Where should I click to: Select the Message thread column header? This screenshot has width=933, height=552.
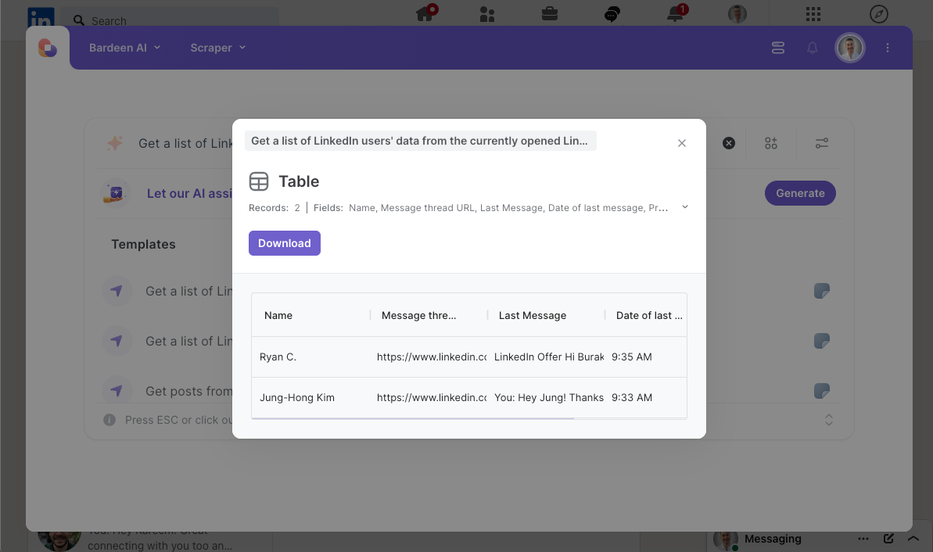click(x=419, y=315)
